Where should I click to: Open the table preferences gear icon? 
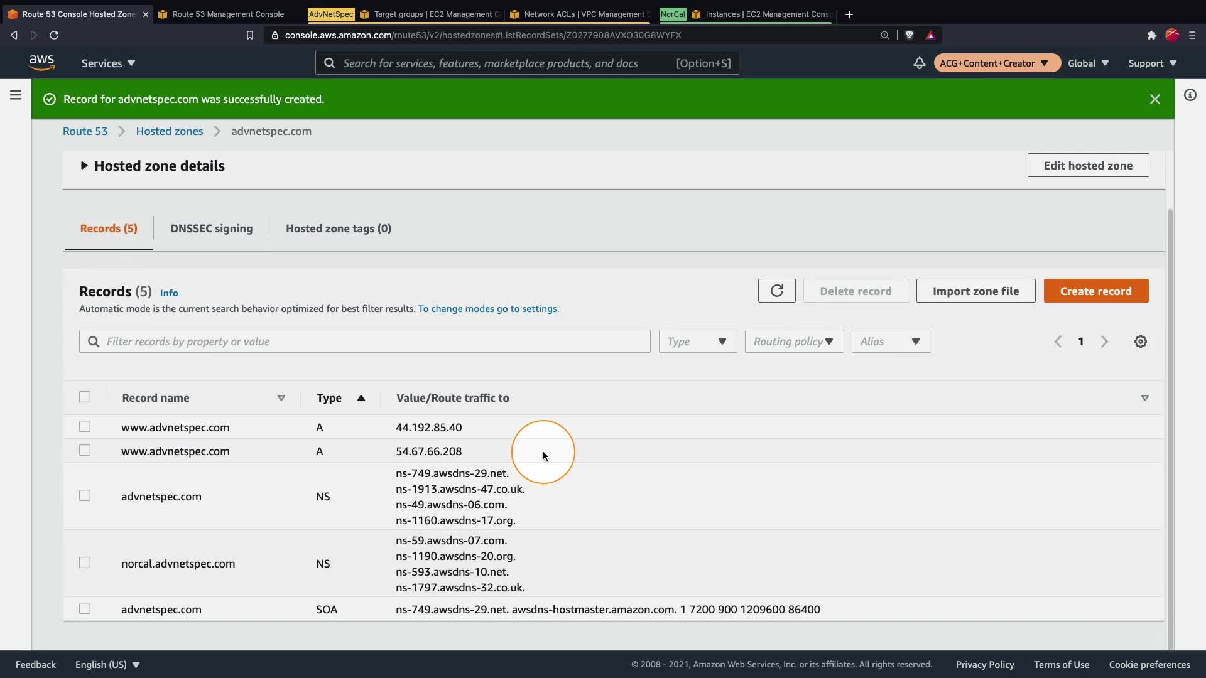[x=1140, y=342]
